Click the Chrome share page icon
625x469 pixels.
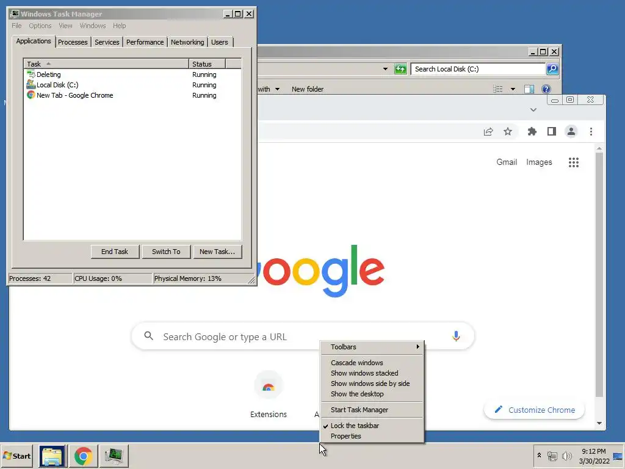(x=488, y=132)
